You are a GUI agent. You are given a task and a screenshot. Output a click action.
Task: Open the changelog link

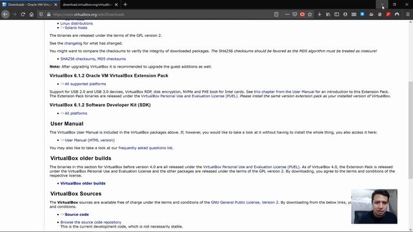pos(73,43)
